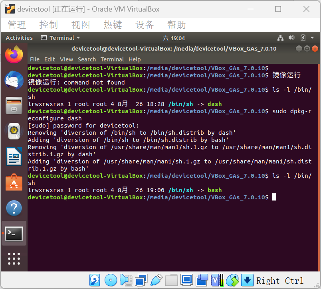This screenshot has width=321, height=289.
Task: Maximize the Ubuntu terminal window
Action: [x=307, y=49]
